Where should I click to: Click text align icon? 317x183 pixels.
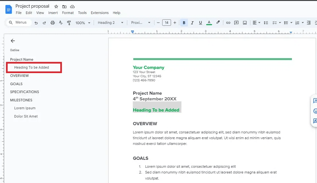[255, 23]
